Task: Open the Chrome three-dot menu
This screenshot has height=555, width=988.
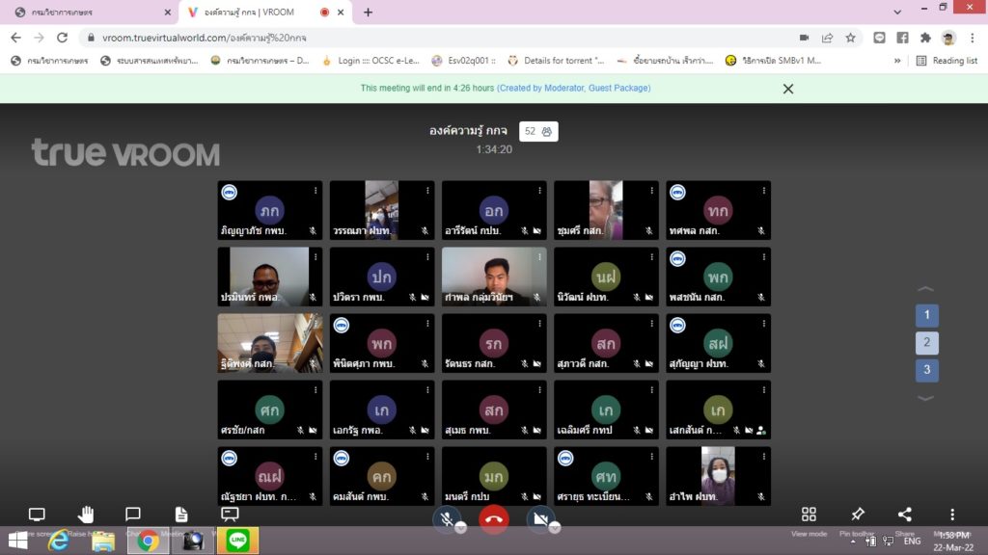Action: 973,38
